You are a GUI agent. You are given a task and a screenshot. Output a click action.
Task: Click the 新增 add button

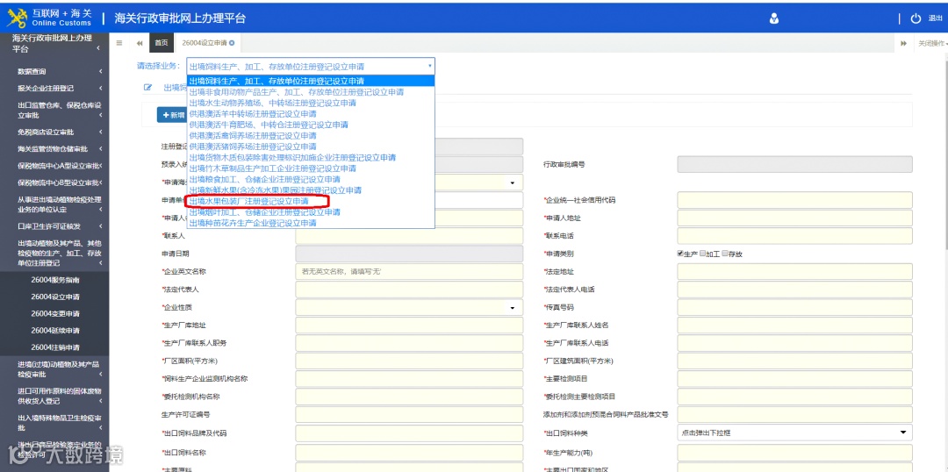coord(173,115)
